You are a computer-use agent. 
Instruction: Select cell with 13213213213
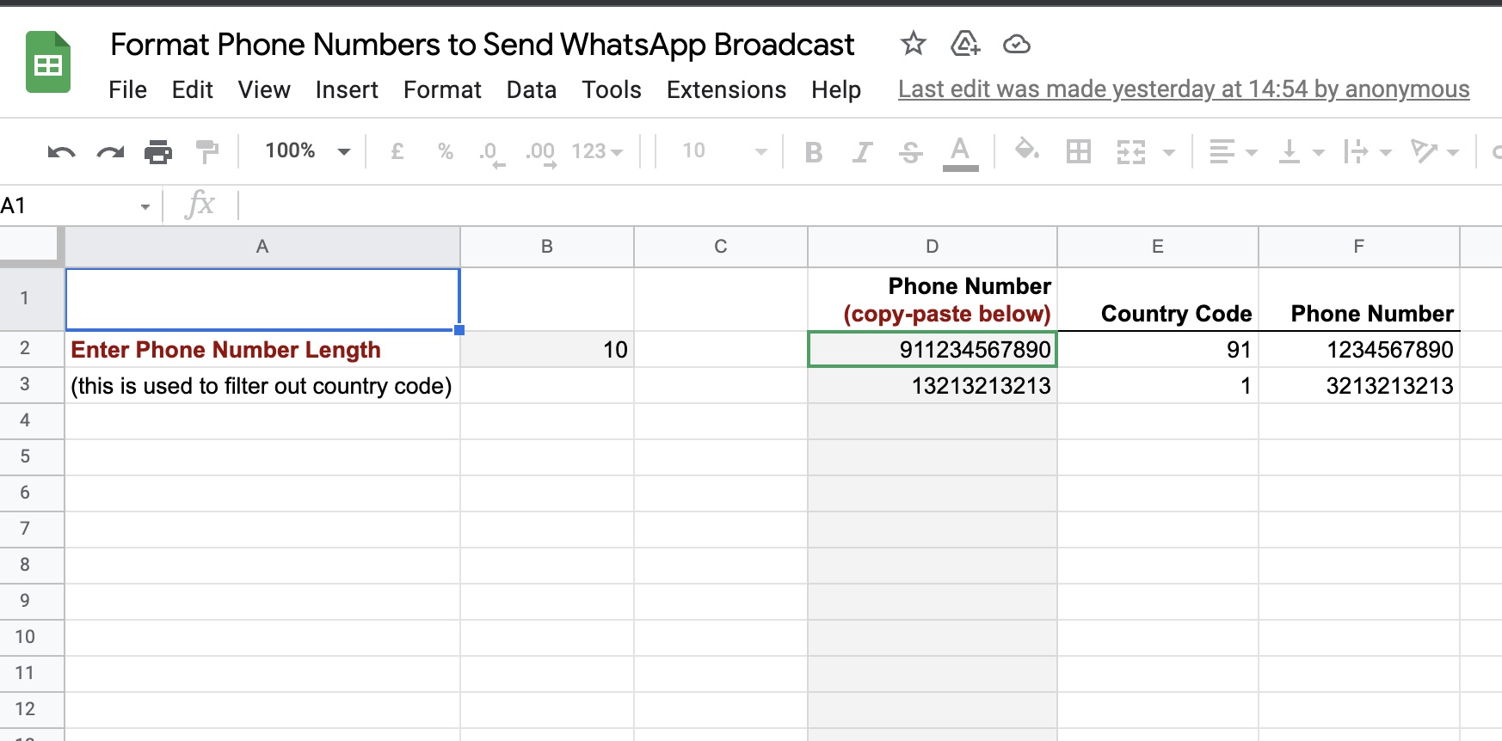(933, 385)
